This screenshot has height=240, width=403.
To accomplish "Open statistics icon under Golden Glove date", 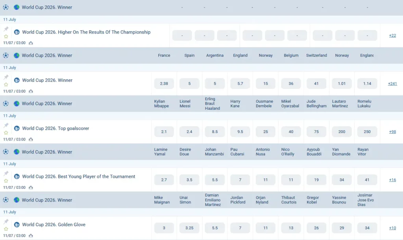I will click(31, 236).
